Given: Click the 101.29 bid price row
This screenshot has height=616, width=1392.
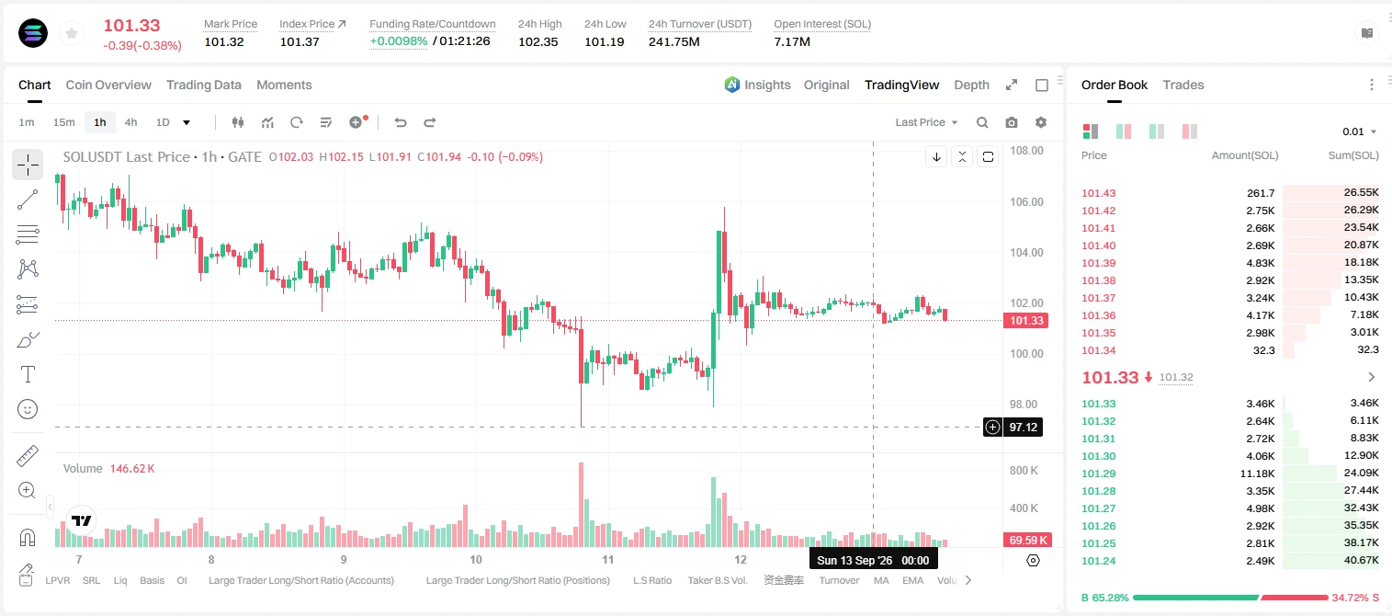Looking at the screenshot, I should tap(1230, 473).
